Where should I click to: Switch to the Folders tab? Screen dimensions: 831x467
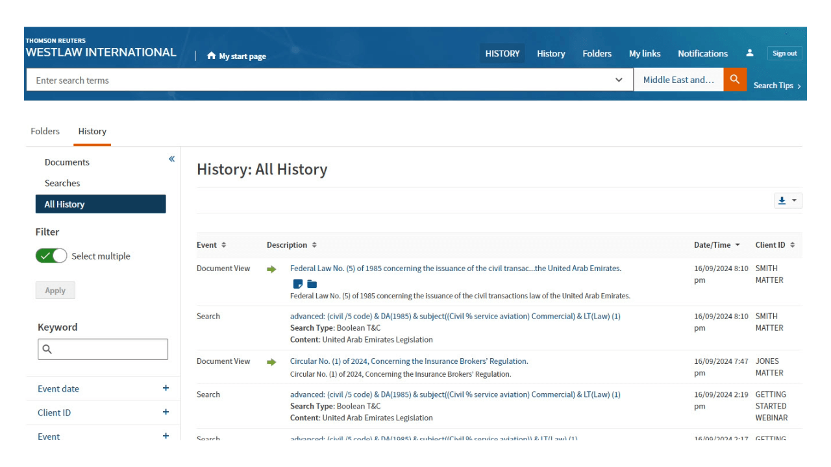click(x=45, y=131)
